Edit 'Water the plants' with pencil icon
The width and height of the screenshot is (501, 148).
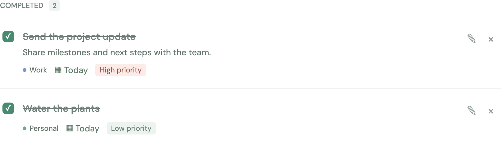pos(472,111)
